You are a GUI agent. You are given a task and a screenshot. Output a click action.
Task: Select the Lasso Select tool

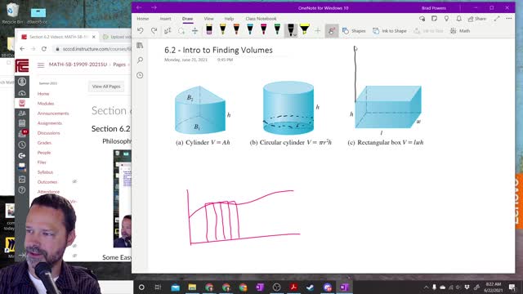[181, 31]
